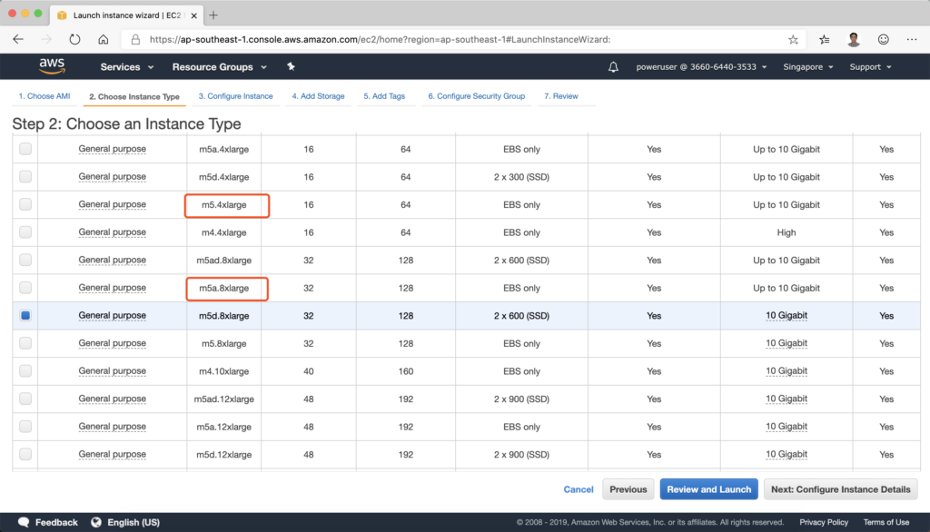Click 10 Gigabit link in m4.10xlarge row
Screen dimensions: 930x532
pos(786,371)
